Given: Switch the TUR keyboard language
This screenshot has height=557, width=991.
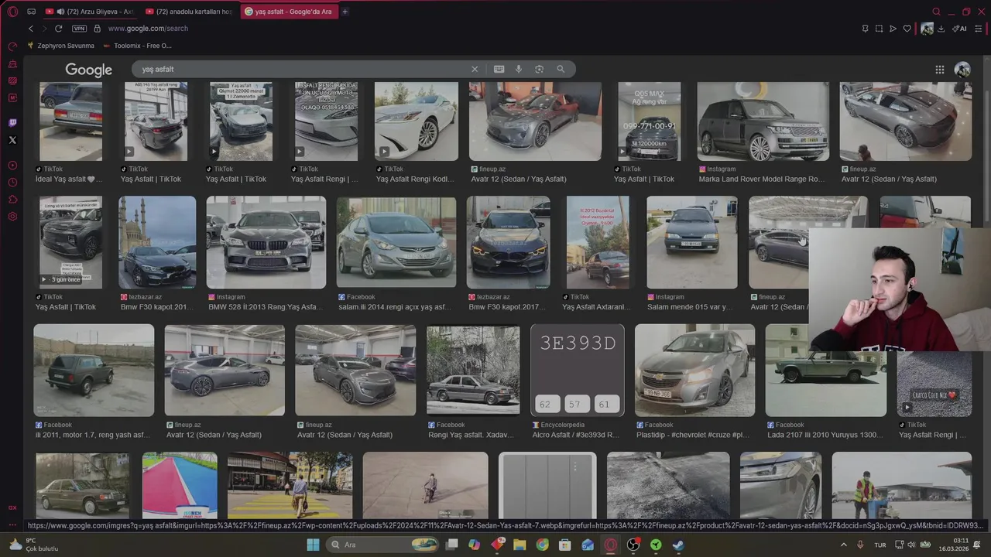Looking at the screenshot, I should [880, 545].
